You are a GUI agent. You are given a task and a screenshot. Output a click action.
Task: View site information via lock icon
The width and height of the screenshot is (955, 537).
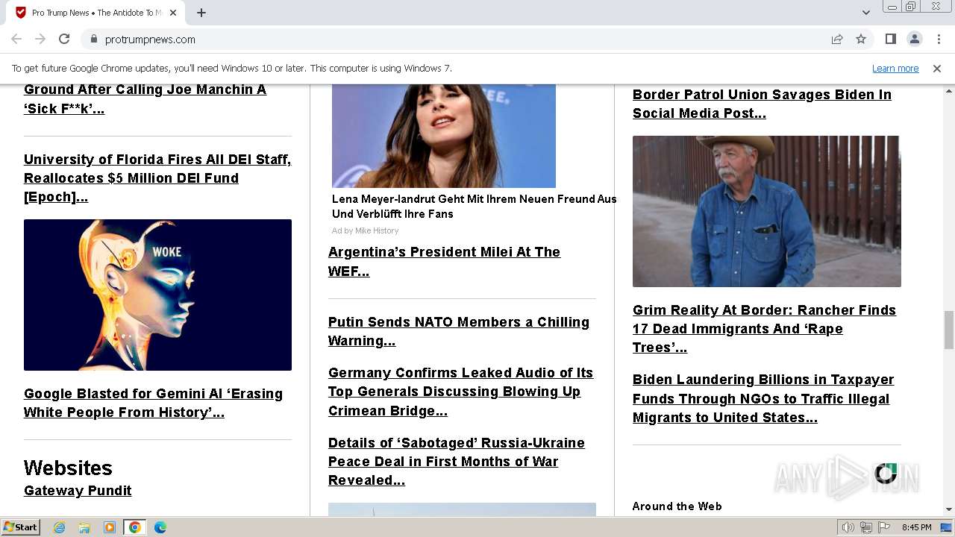[x=93, y=39]
